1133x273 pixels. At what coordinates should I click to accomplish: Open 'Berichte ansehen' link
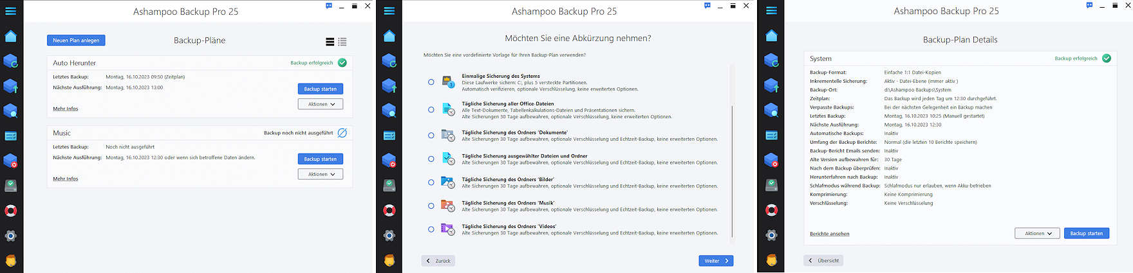[x=830, y=234]
